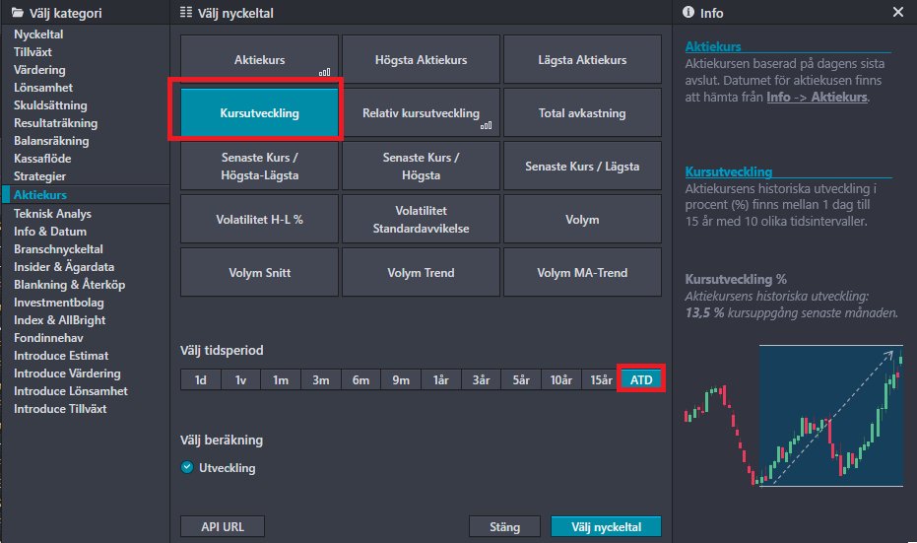Select the Senaste Kurs / Högsta tile
The width and height of the screenshot is (917, 543).
(421, 166)
